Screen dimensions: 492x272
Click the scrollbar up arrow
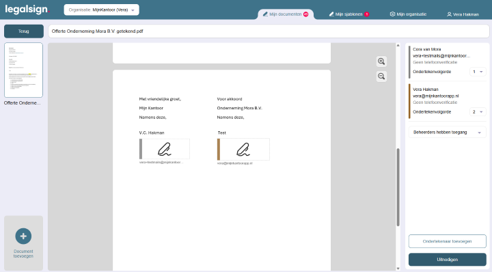398,46
